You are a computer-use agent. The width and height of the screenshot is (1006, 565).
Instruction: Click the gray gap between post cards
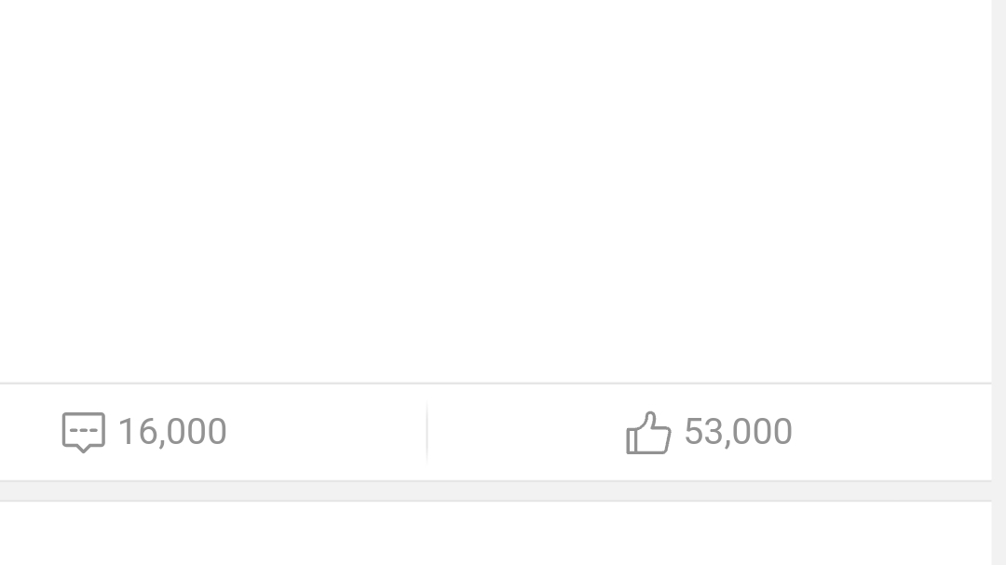pos(494,491)
